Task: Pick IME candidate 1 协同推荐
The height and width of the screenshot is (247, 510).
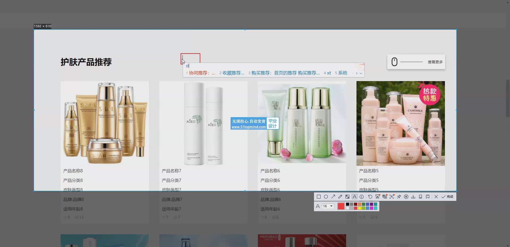Action: coord(201,73)
